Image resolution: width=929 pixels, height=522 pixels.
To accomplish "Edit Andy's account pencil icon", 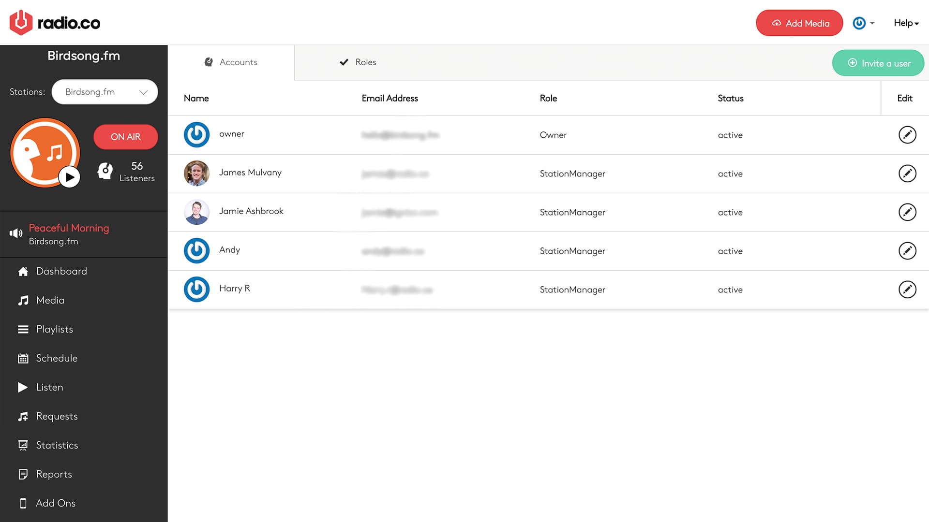I will pos(907,251).
